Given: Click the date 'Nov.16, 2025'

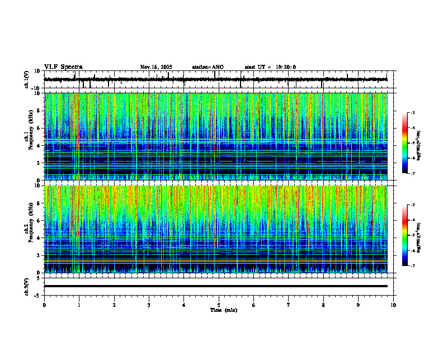Looking at the screenshot, I should pyautogui.click(x=156, y=67).
